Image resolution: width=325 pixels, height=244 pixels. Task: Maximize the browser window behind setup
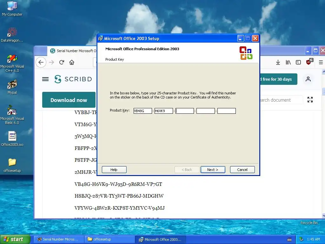point(315,51)
